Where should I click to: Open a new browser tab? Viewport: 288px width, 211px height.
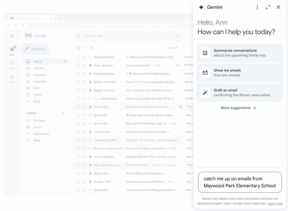(59, 18)
